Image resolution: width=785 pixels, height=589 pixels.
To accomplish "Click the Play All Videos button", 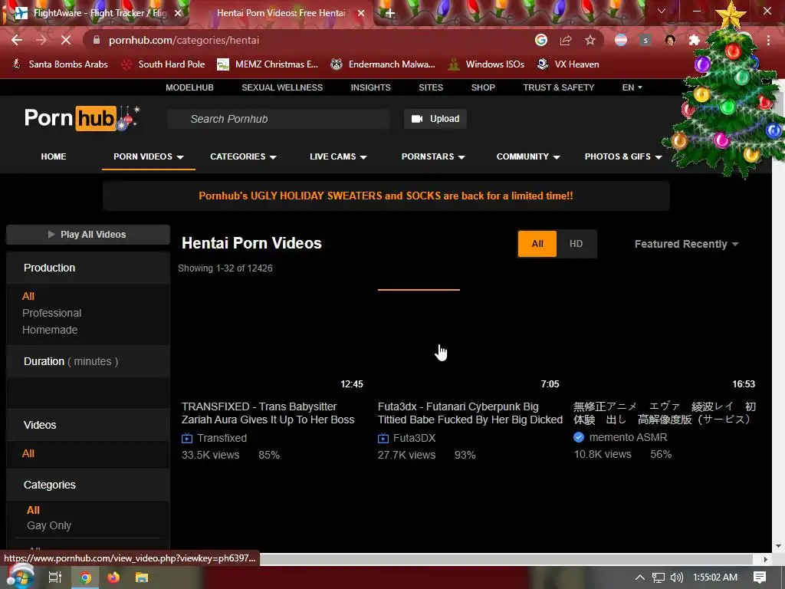I will [x=87, y=235].
